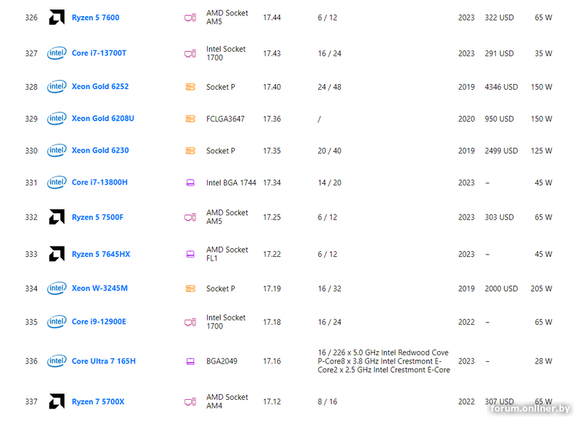Open the Ryzen 5 7500F link
Image resolution: width=585 pixels, height=424 pixels.
click(97, 217)
